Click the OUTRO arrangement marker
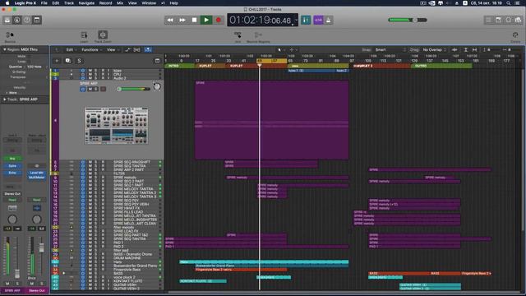 click(441, 66)
